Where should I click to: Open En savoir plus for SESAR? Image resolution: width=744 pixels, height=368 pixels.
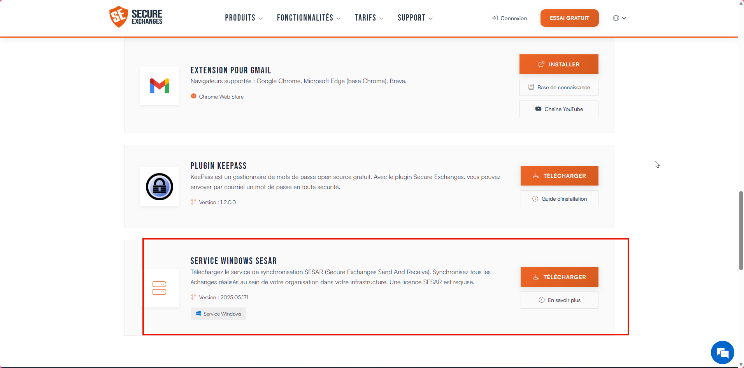tap(559, 300)
